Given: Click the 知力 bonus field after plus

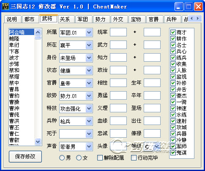Looking at the screenshot, I should 152,57.
